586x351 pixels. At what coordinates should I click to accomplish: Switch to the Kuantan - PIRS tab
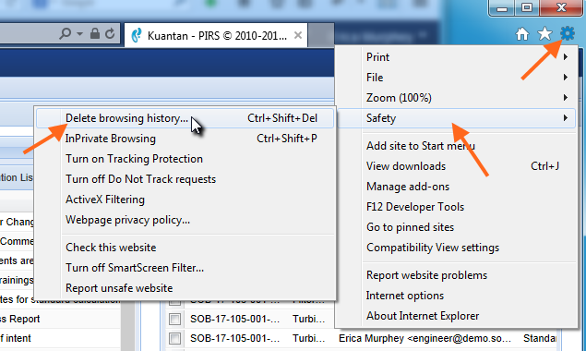pos(216,35)
